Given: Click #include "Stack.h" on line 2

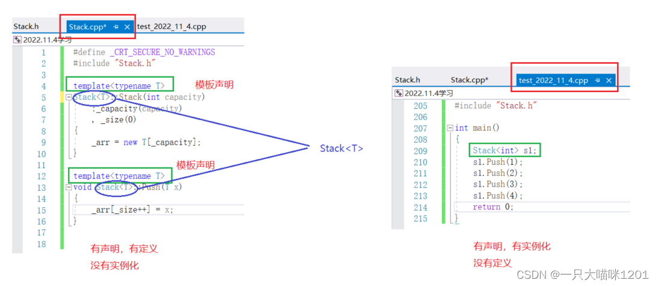Looking at the screenshot, I should pos(114,63).
